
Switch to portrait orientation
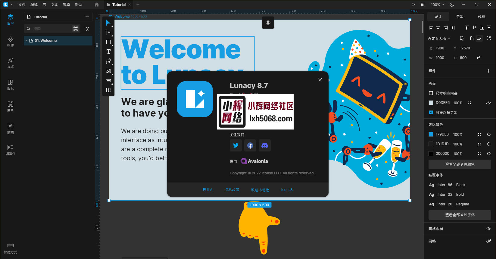click(472, 38)
